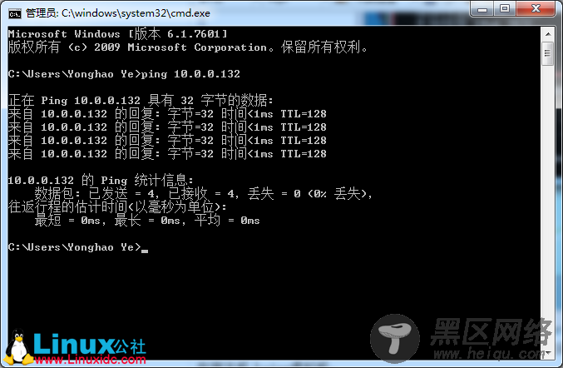This screenshot has height=368, width=563.
Task: Click the scrollbar down arrow
Action: (x=547, y=353)
